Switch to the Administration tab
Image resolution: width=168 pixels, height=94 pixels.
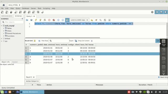7,16
